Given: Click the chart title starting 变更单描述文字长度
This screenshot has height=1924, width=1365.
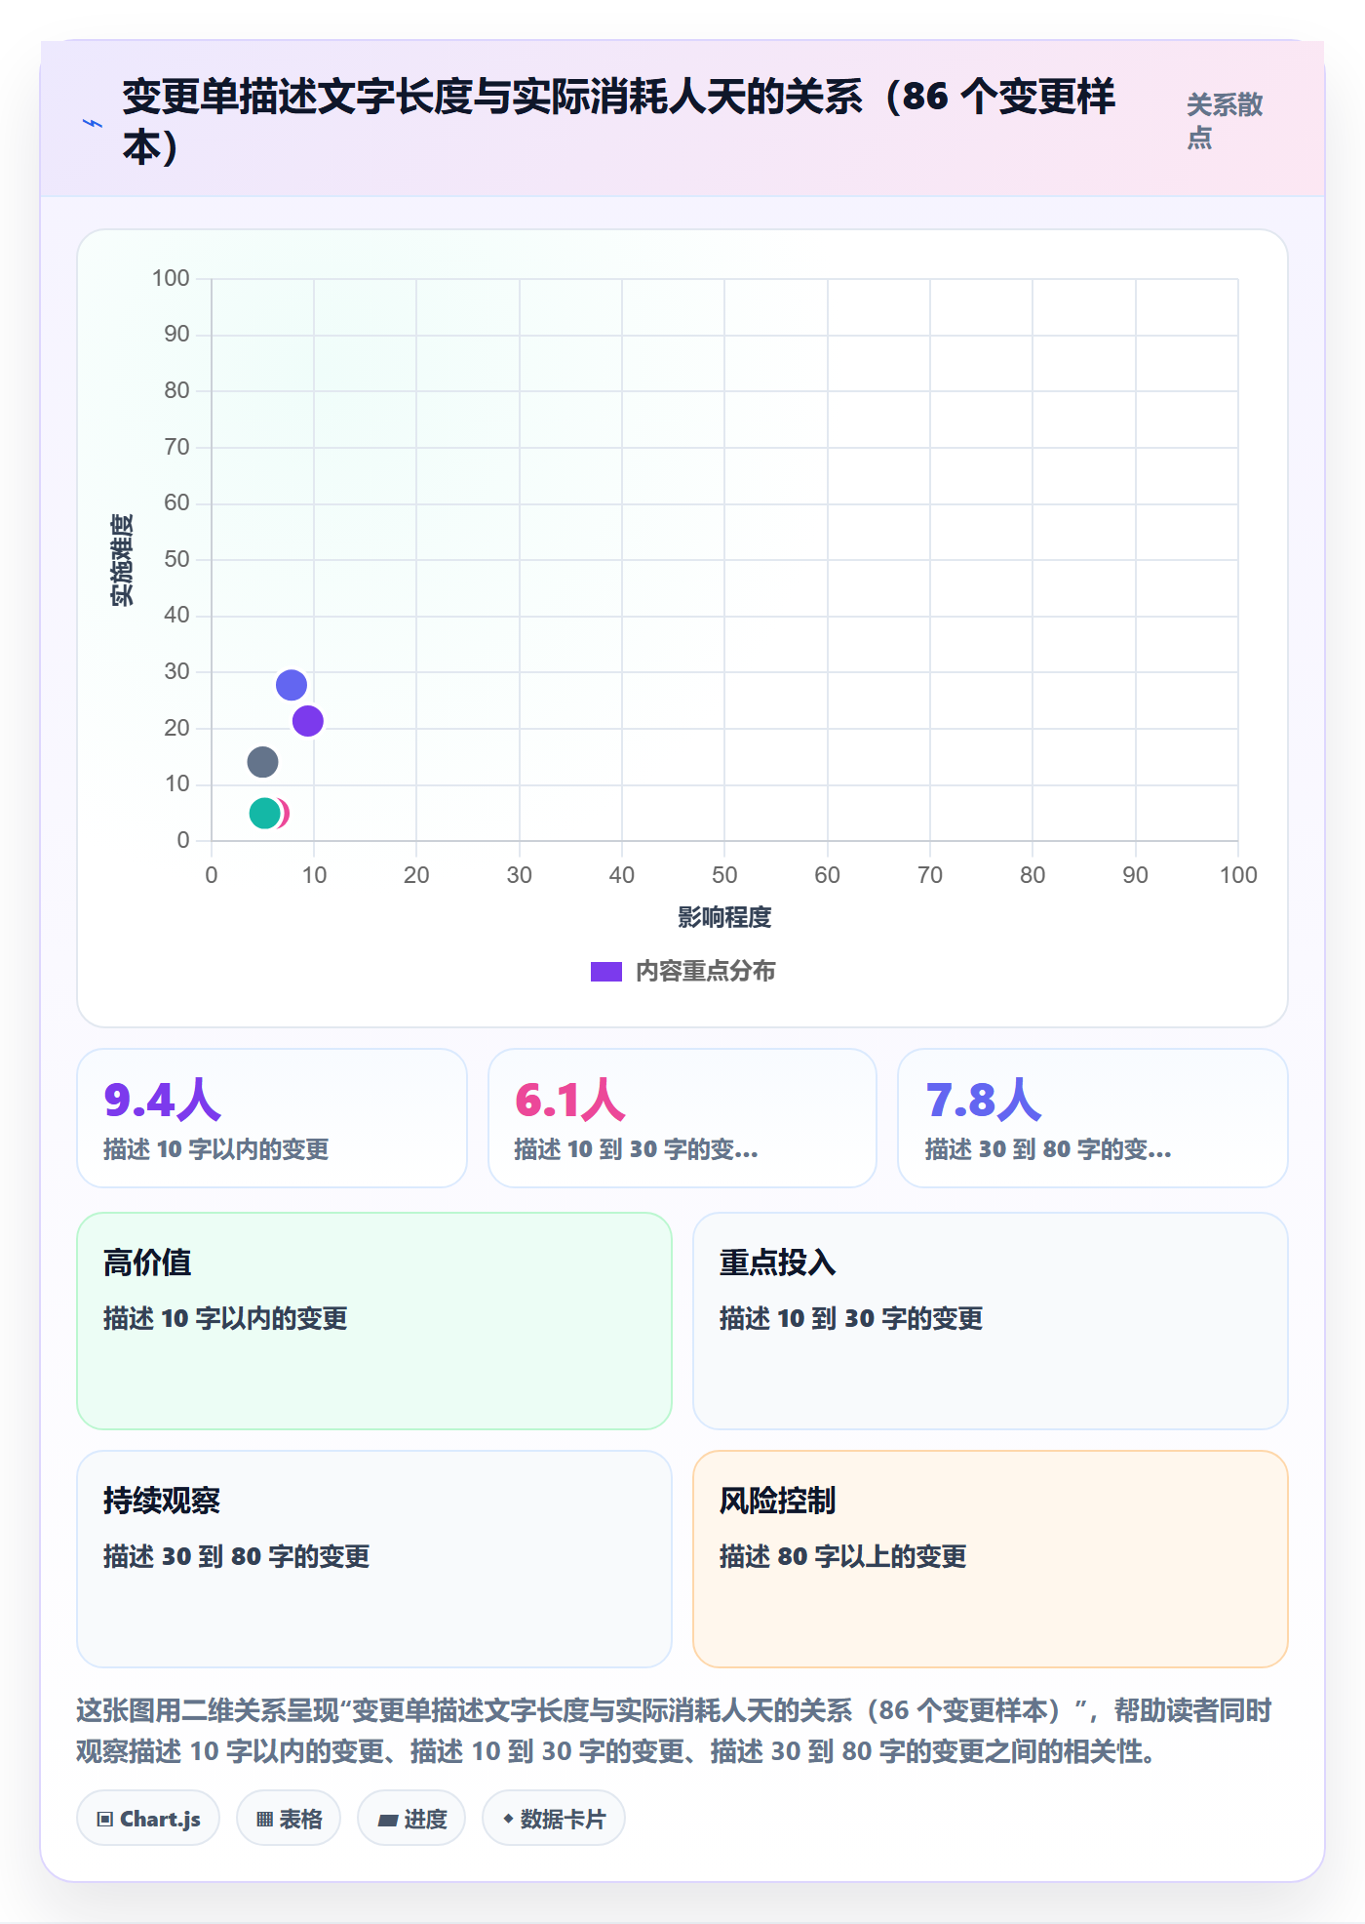Looking at the screenshot, I should (x=618, y=122).
